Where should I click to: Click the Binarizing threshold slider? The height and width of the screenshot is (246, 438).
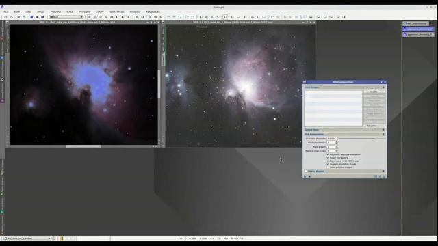(x=362, y=139)
